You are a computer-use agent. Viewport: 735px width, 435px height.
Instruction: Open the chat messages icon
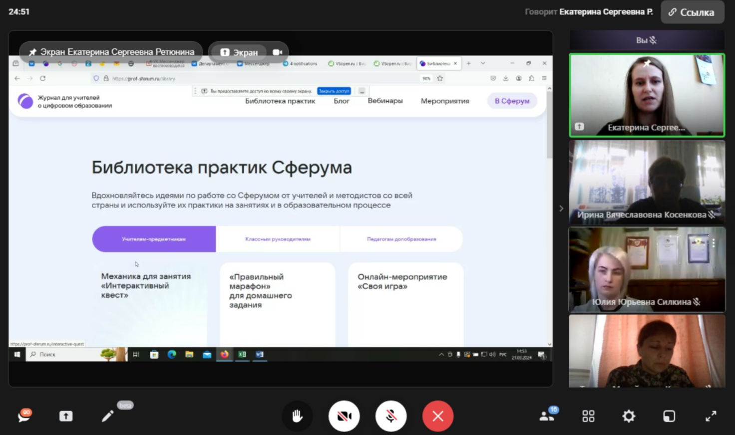tap(24, 416)
